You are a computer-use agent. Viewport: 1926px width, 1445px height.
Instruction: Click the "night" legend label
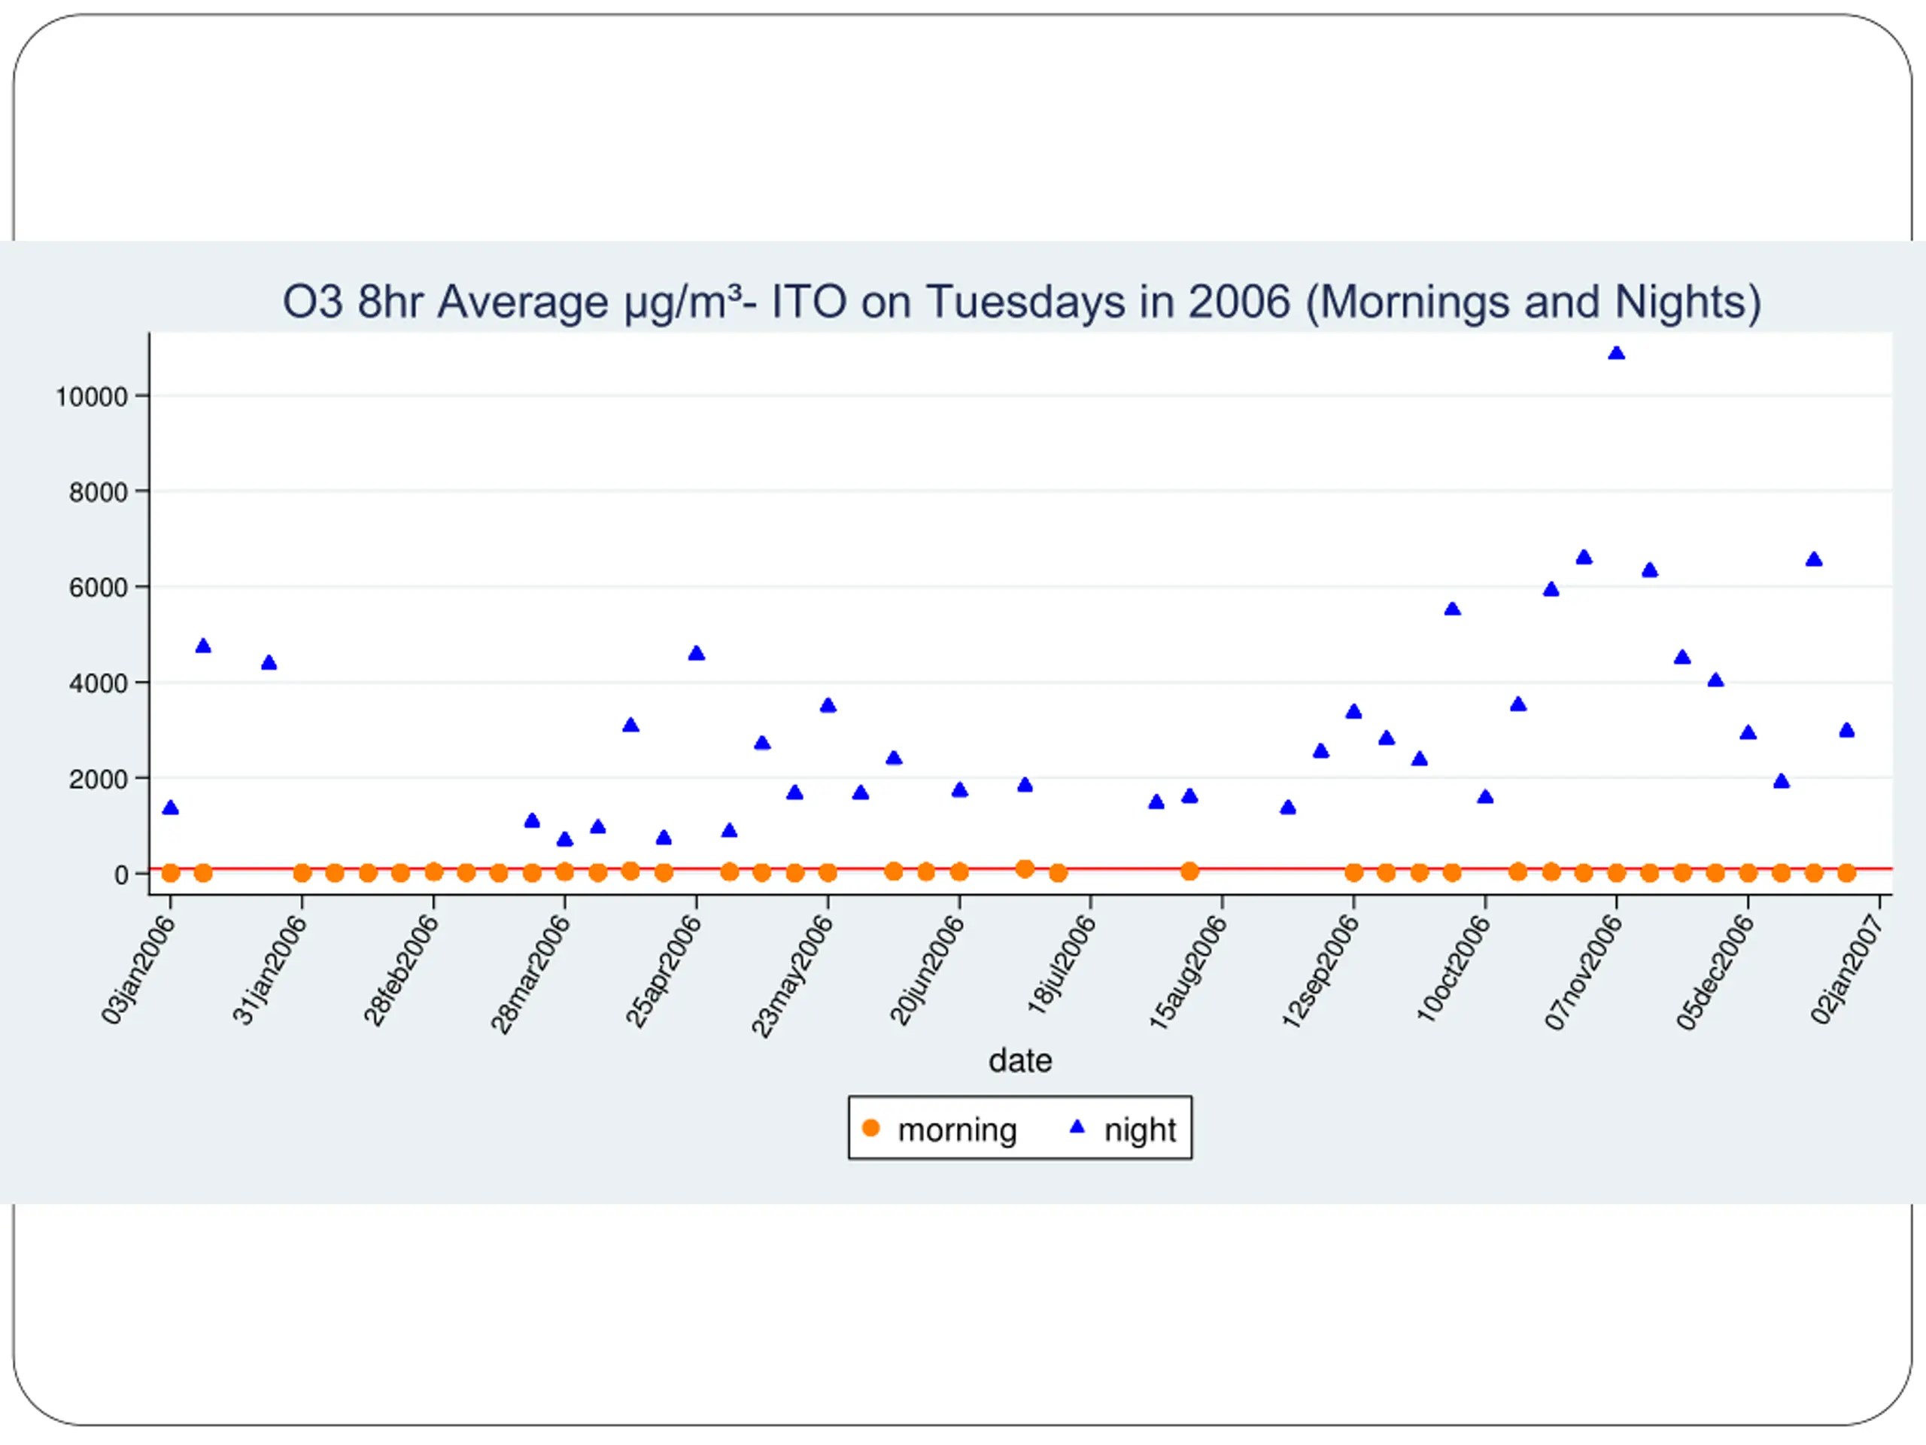[x=1140, y=1130]
